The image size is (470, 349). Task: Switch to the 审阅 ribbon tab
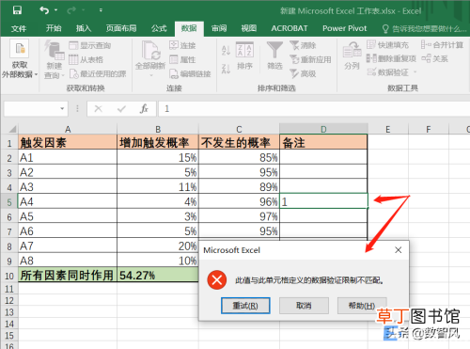click(x=219, y=28)
